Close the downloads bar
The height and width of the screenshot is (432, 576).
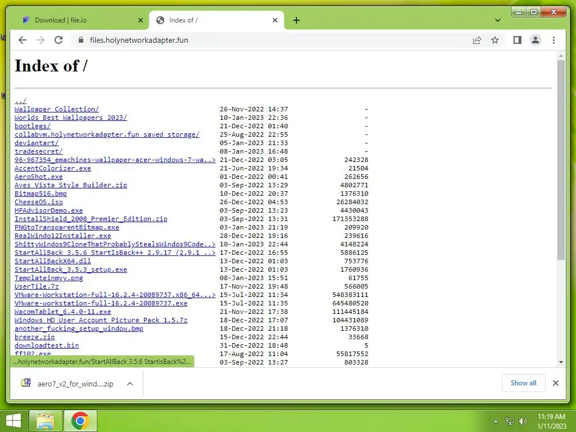[555, 383]
